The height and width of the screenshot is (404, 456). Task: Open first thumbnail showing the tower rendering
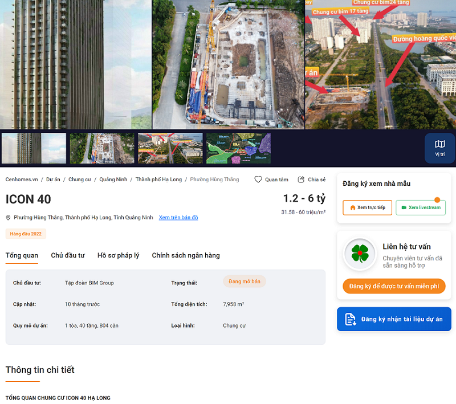pyautogui.click(x=34, y=148)
